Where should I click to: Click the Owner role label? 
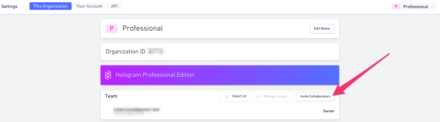(329, 111)
